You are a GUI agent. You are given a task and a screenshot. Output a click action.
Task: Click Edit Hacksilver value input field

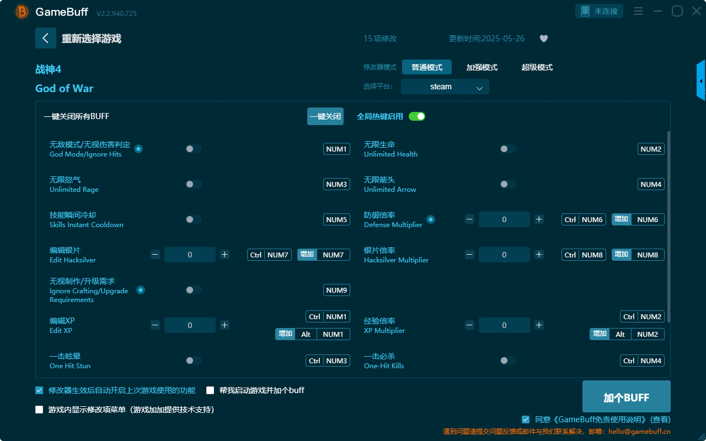click(190, 255)
